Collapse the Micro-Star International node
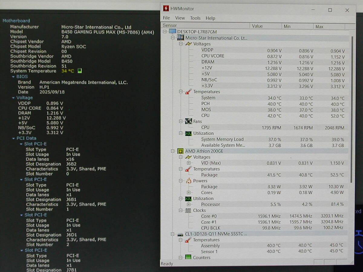363x272 pixels. [x=173, y=38]
